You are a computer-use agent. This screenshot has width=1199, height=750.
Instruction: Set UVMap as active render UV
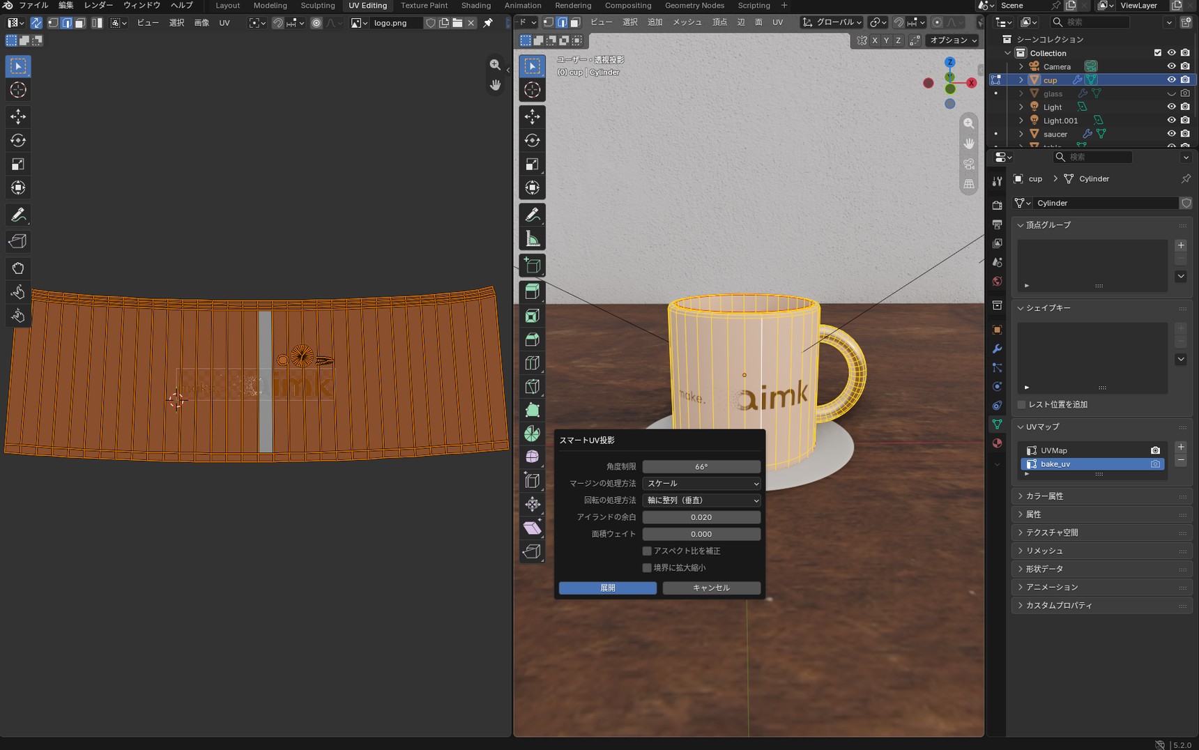tap(1155, 450)
